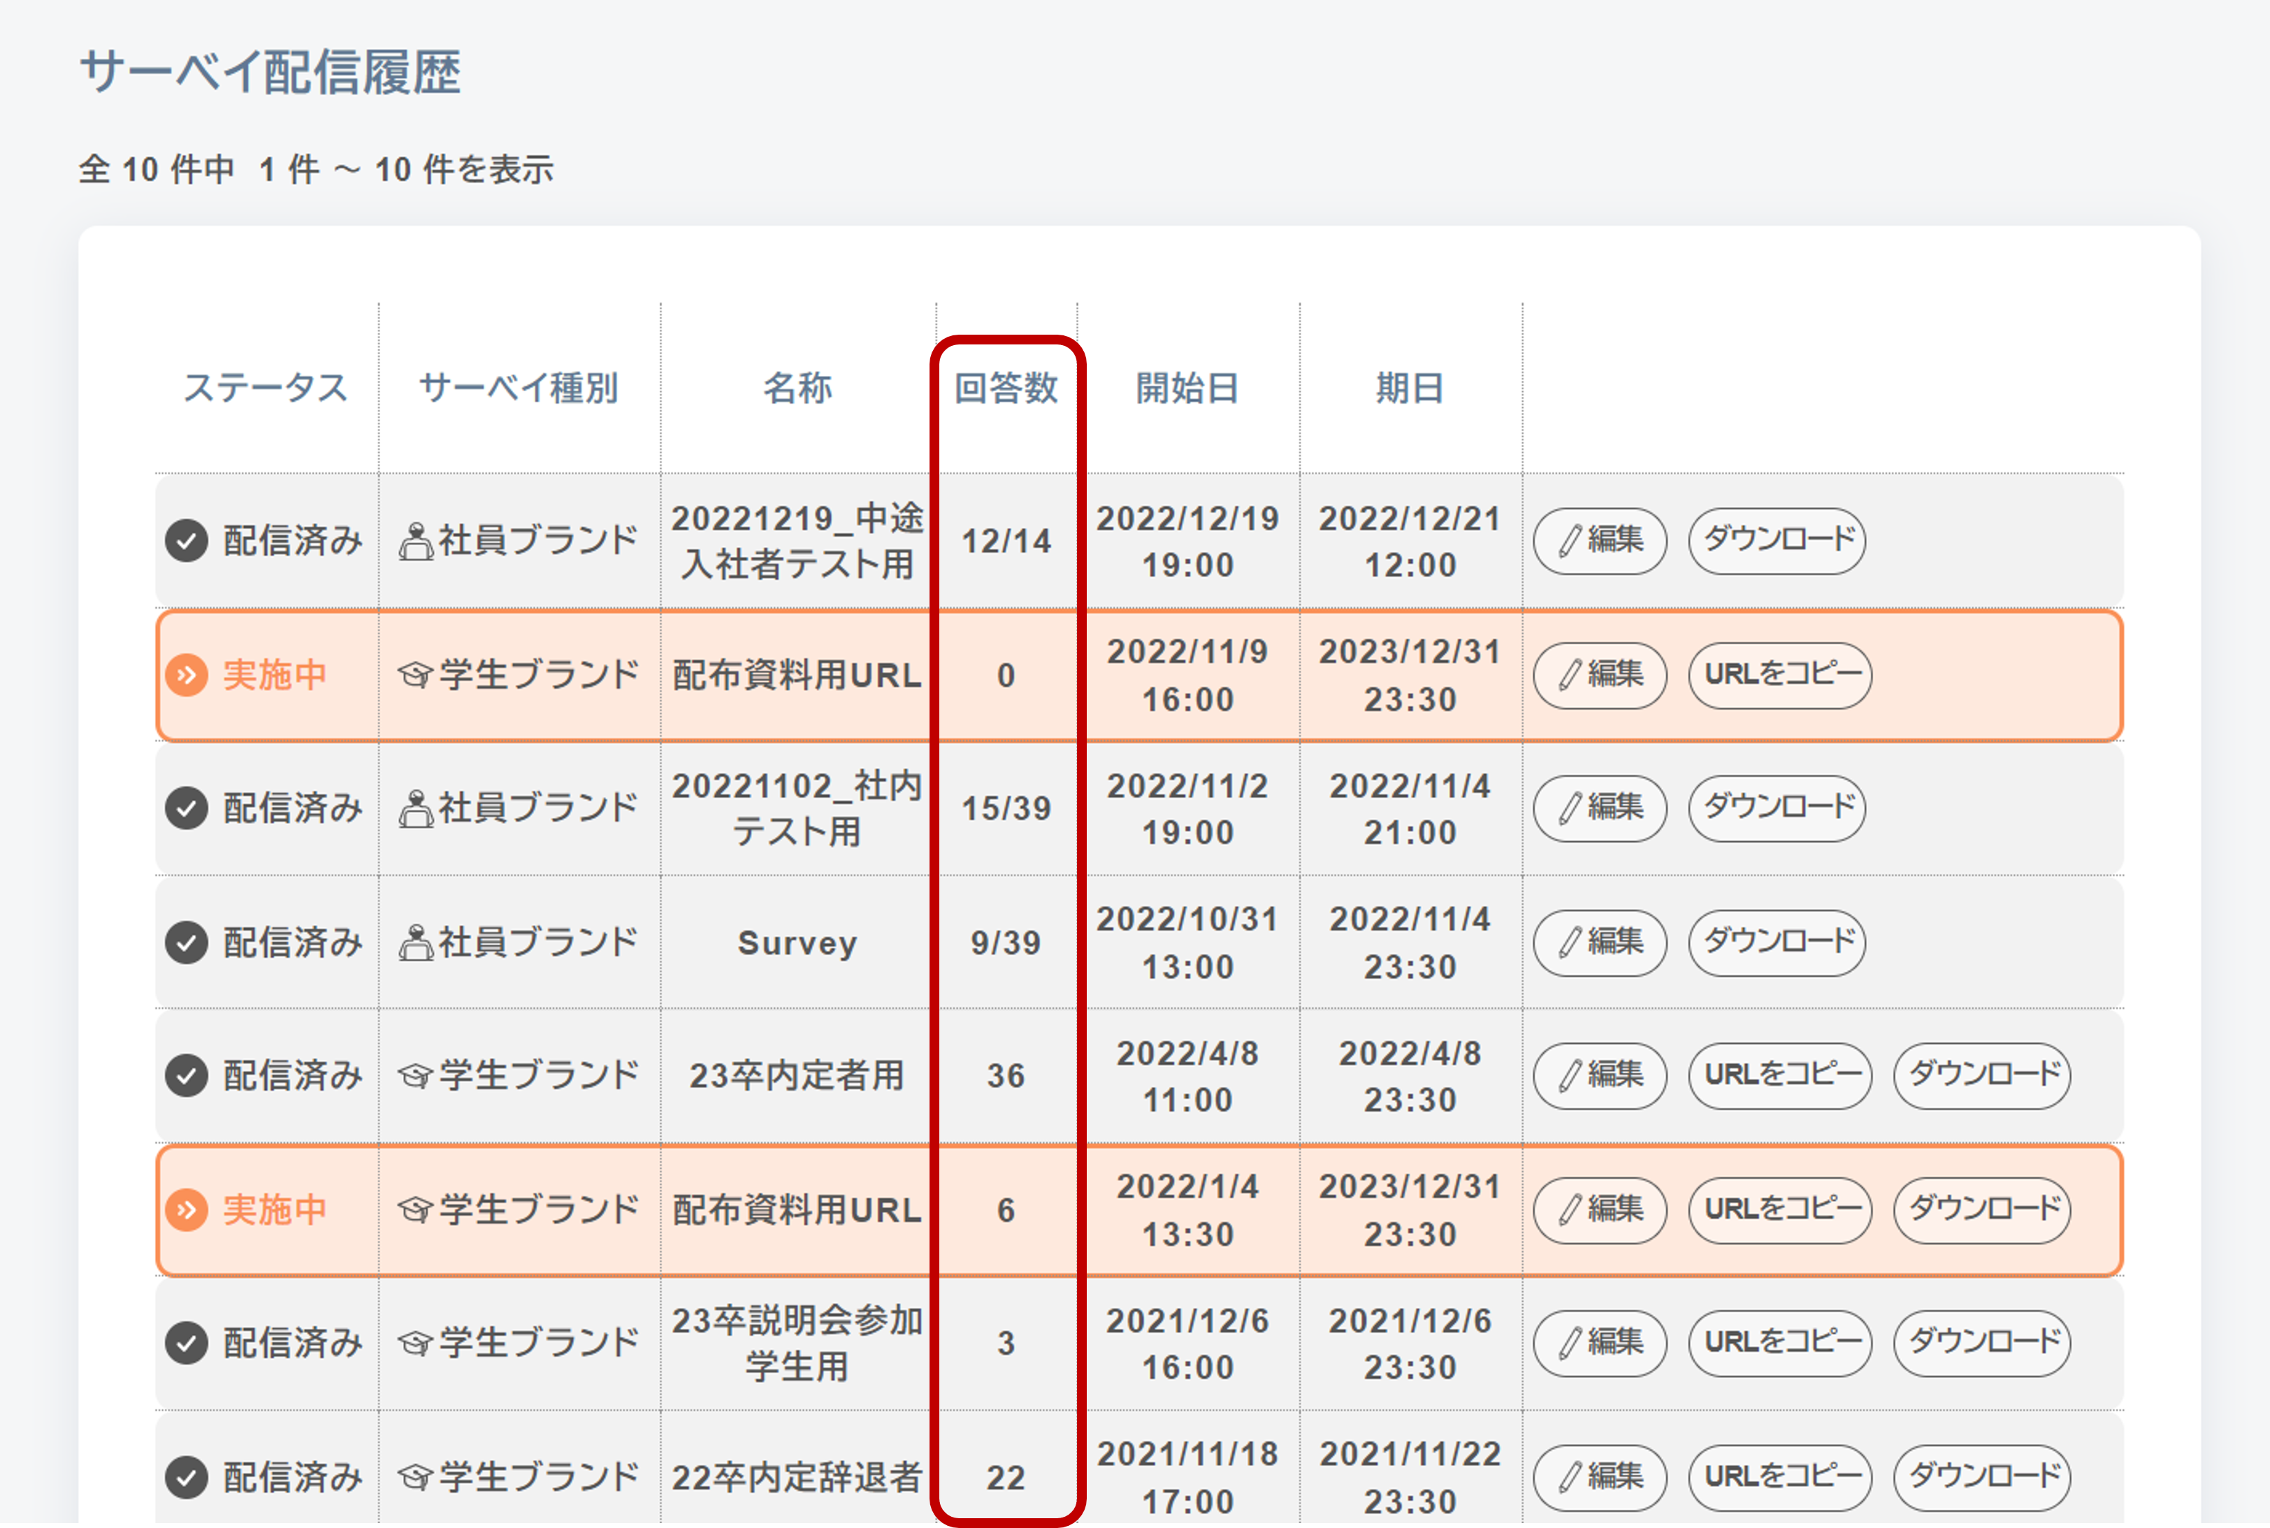Image resolution: width=2270 pixels, height=1528 pixels.
Task: Click student cap icon in 2022/11/9 row
Action: click(415, 676)
